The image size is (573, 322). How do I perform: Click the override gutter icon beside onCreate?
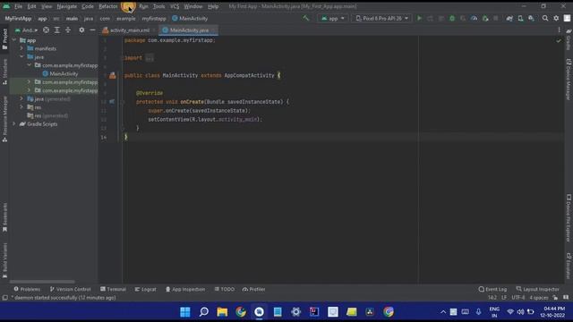coord(112,101)
